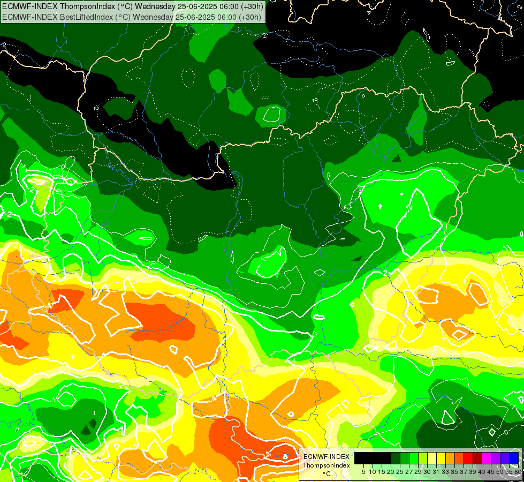Viewport: 524px width, 482px height.
Task: Select the bright green 27–29 legend swatch
Action: tap(414, 458)
